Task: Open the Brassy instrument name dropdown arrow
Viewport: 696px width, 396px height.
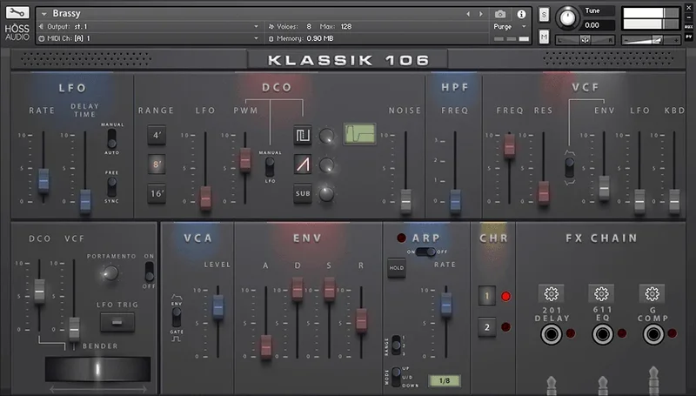Action: (x=44, y=14)
